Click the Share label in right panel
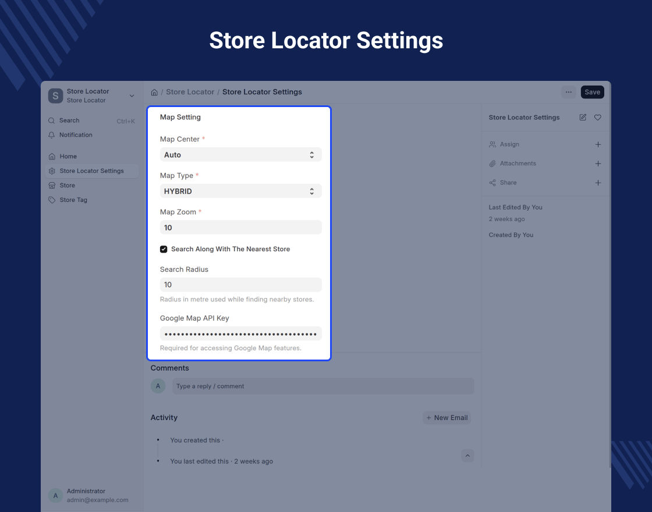The width and height of the screenshot is (652, 512). coord(508,183)
